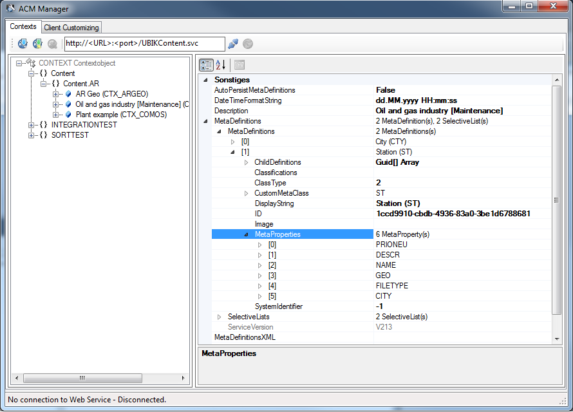Collapse the Content.AR tree node
Viewport: 573px width, 412px height.
click(44, 84)
